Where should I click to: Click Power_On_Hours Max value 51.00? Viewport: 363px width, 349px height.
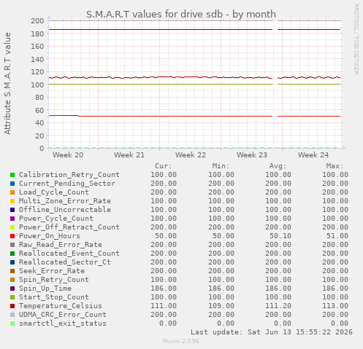coord(337,236)
